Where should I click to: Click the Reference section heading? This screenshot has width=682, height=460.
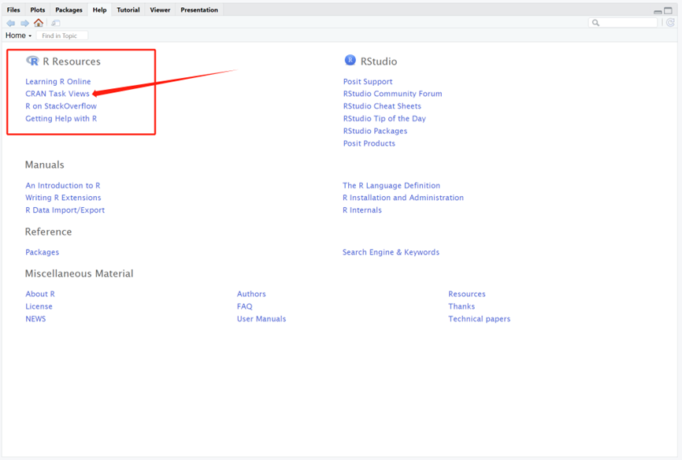48,232
